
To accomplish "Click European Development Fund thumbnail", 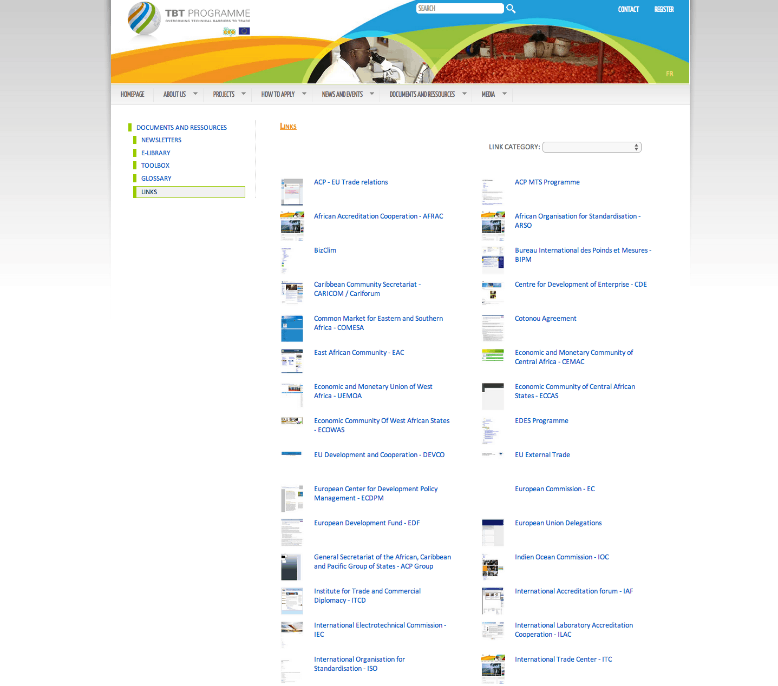I will point(292,533).
